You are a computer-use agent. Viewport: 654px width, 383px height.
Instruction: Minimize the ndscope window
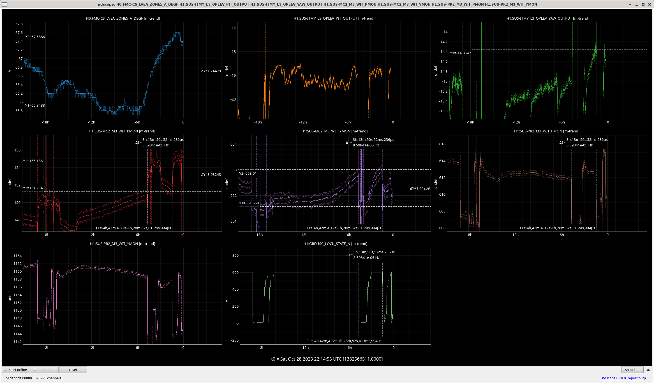(637, 4)
